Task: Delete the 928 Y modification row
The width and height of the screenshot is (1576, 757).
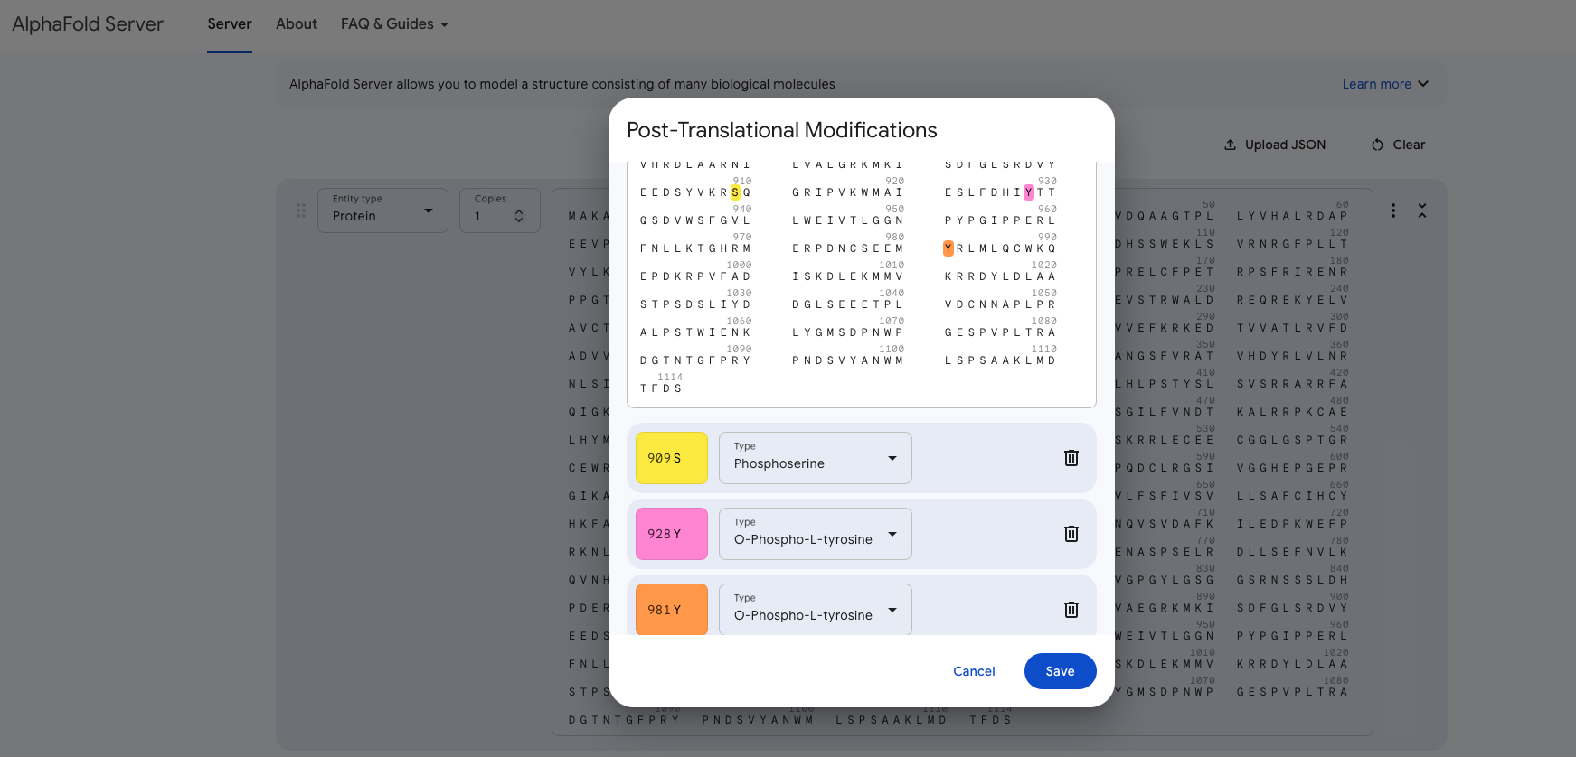Action: click(1071, 534)
